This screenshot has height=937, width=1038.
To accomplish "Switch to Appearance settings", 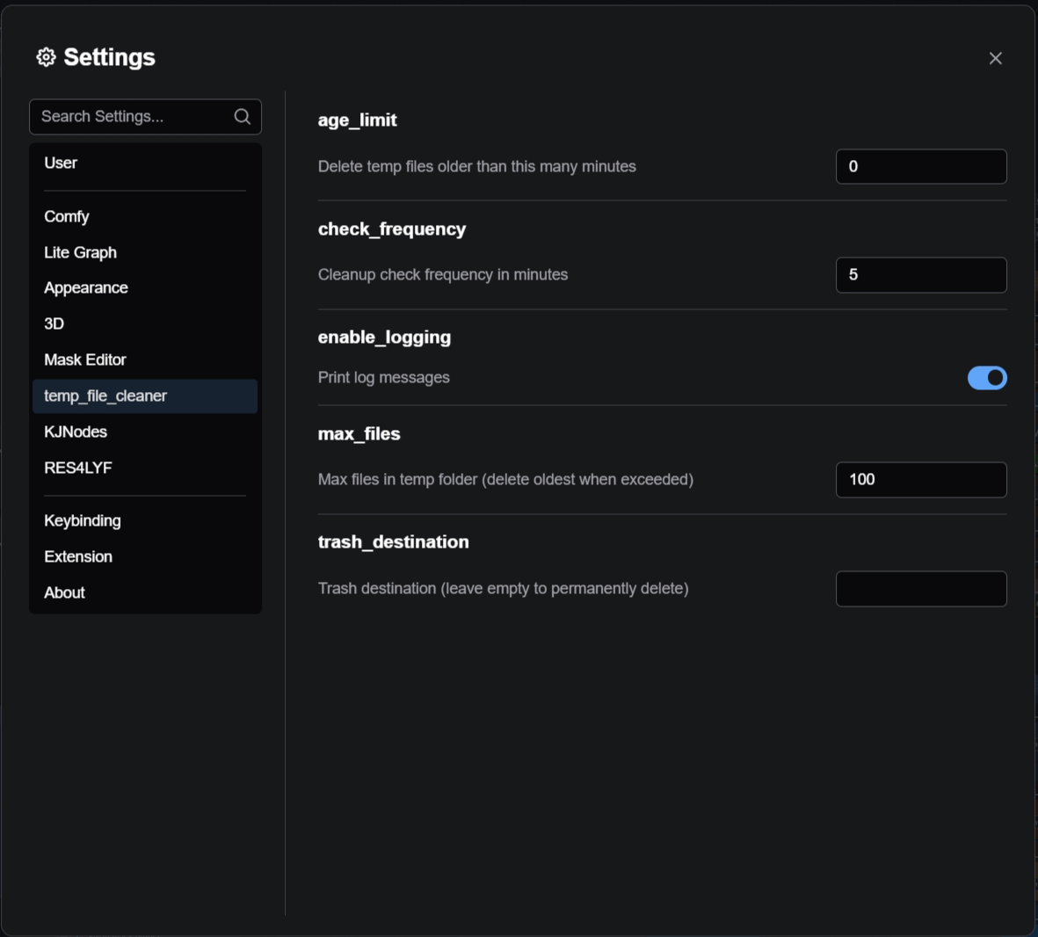I will pyautogui.click(x=86, y=288).
